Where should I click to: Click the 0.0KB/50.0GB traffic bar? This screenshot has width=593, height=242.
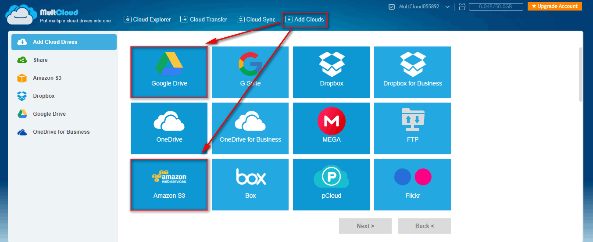coord(496,7)
